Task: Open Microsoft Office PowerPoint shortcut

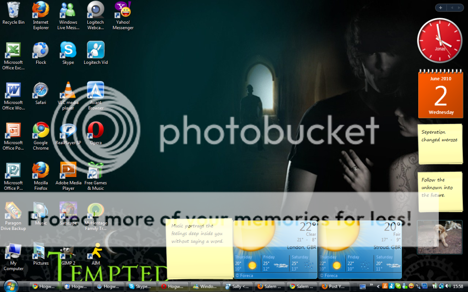Action: point(13,136)
